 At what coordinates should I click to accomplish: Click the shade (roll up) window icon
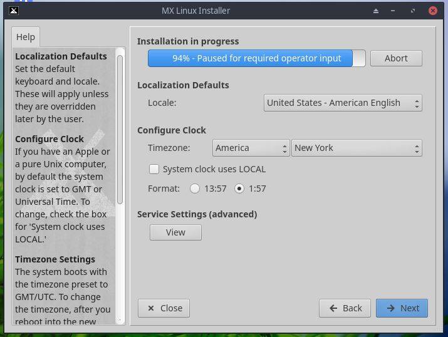[x=376, y=11]
